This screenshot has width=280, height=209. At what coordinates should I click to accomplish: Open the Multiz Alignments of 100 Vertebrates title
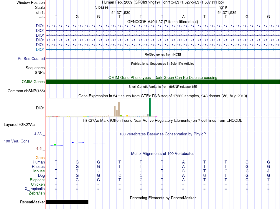click(163, 153)
